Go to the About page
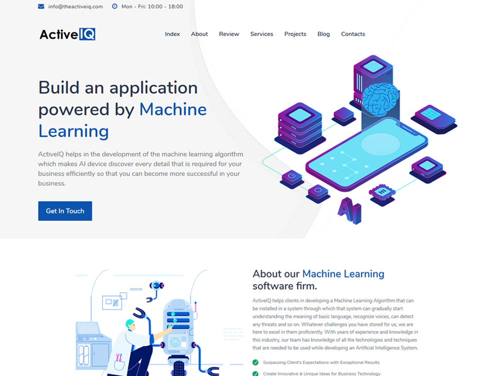This screenshot has width=501, height=376. click(x=199, y=34)
